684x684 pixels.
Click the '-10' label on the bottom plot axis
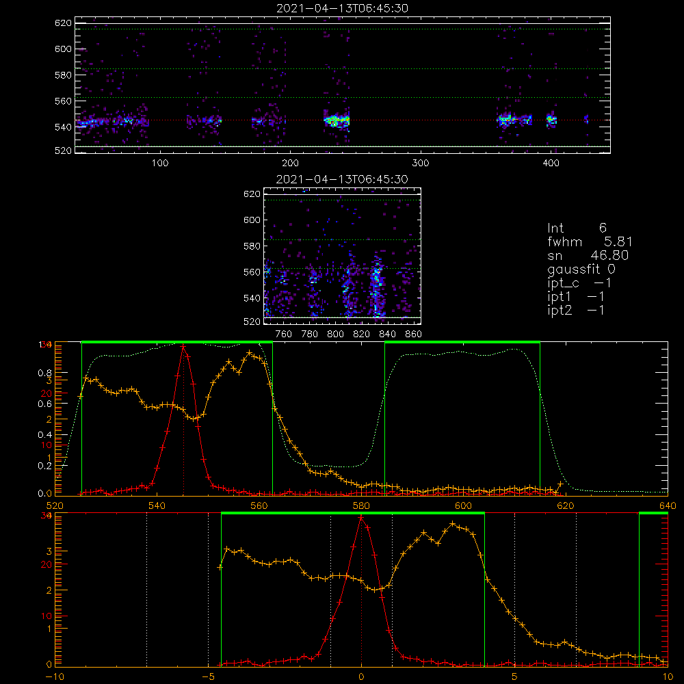pos(54,676)
